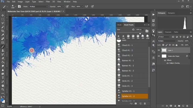193x108 pixels.
Task: Toggle Pattern Overlay effect visibility eye
Action: coord(168,63)
